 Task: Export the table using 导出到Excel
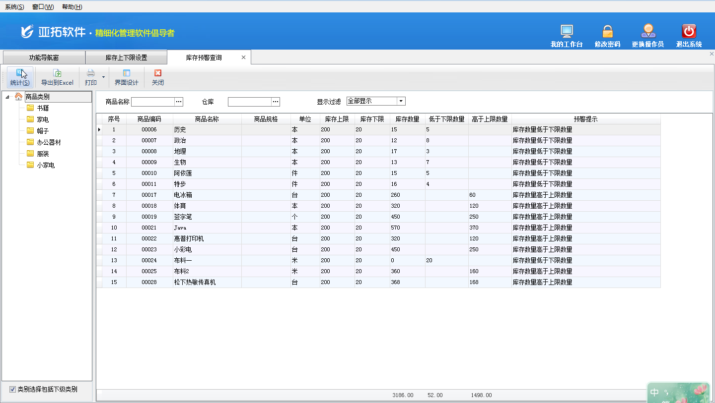[57, 74]
